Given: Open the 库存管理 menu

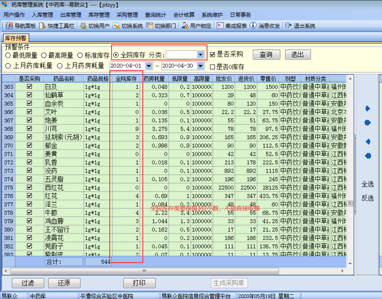Looking at the screenshot, I should pos(99,15).
